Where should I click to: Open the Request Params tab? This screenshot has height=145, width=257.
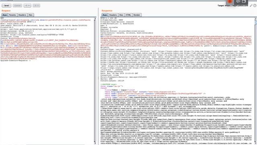click(x=12, y=15)
